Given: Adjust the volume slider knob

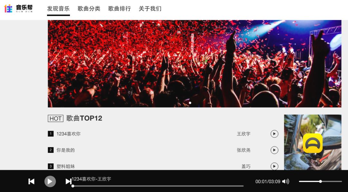Looking at the screenshot, I should tap(321, 181).
